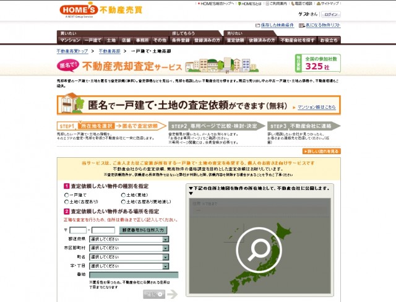Open the マンション navigation tab

70,40
